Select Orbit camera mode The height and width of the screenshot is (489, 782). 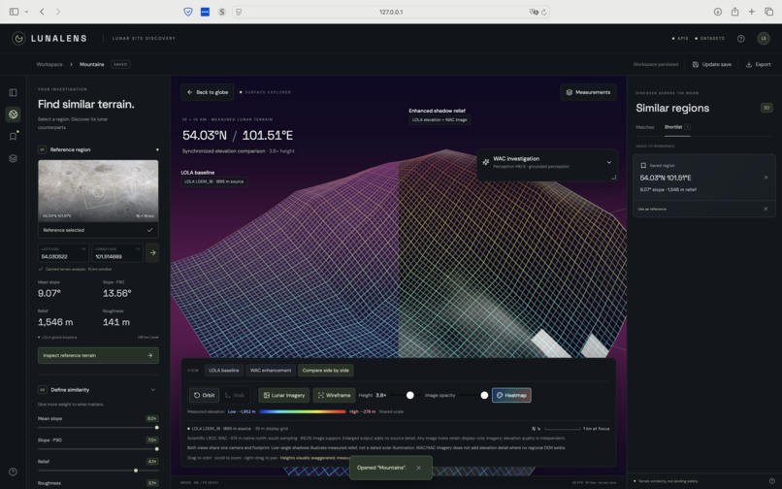point(204,395)
